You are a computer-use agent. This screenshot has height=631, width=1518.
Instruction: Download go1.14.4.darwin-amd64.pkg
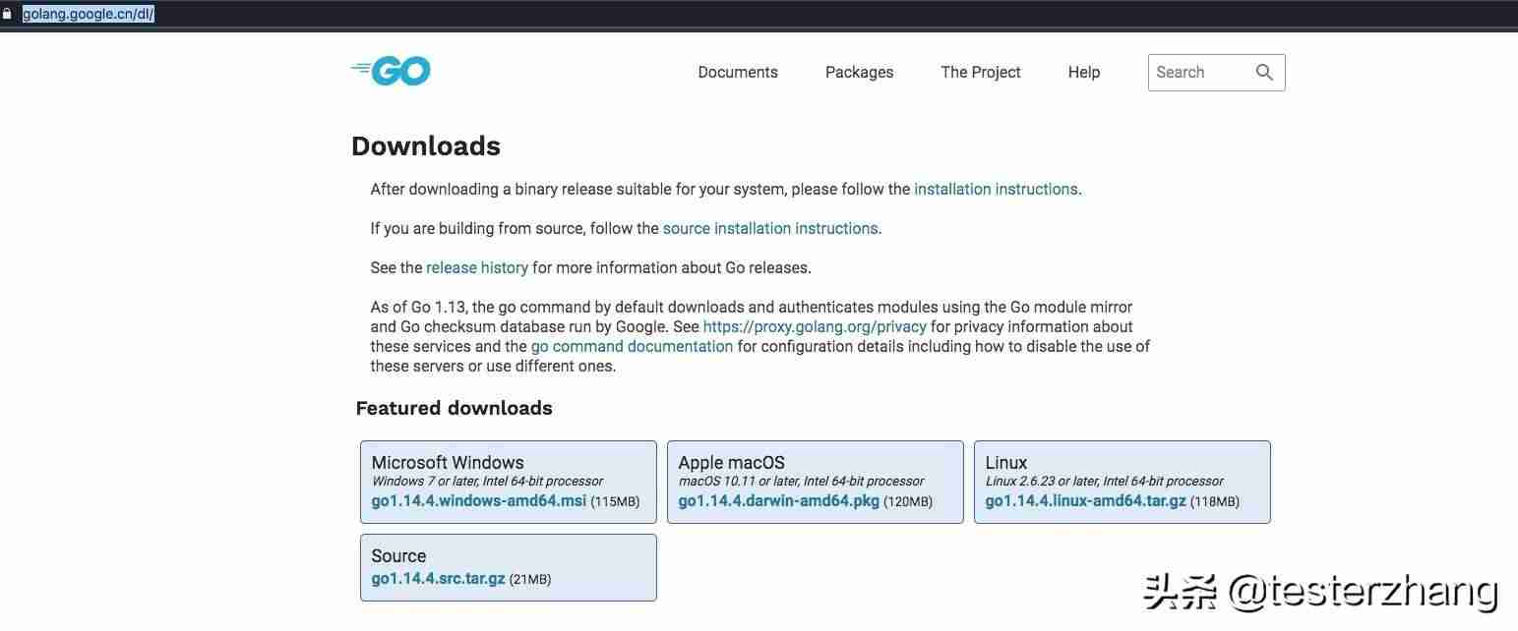[x=779, y=500]
